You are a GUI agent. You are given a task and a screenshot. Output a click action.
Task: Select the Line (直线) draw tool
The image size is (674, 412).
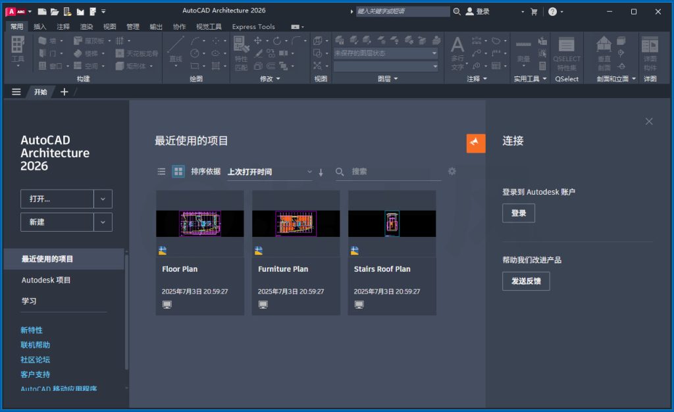(176, 50)
